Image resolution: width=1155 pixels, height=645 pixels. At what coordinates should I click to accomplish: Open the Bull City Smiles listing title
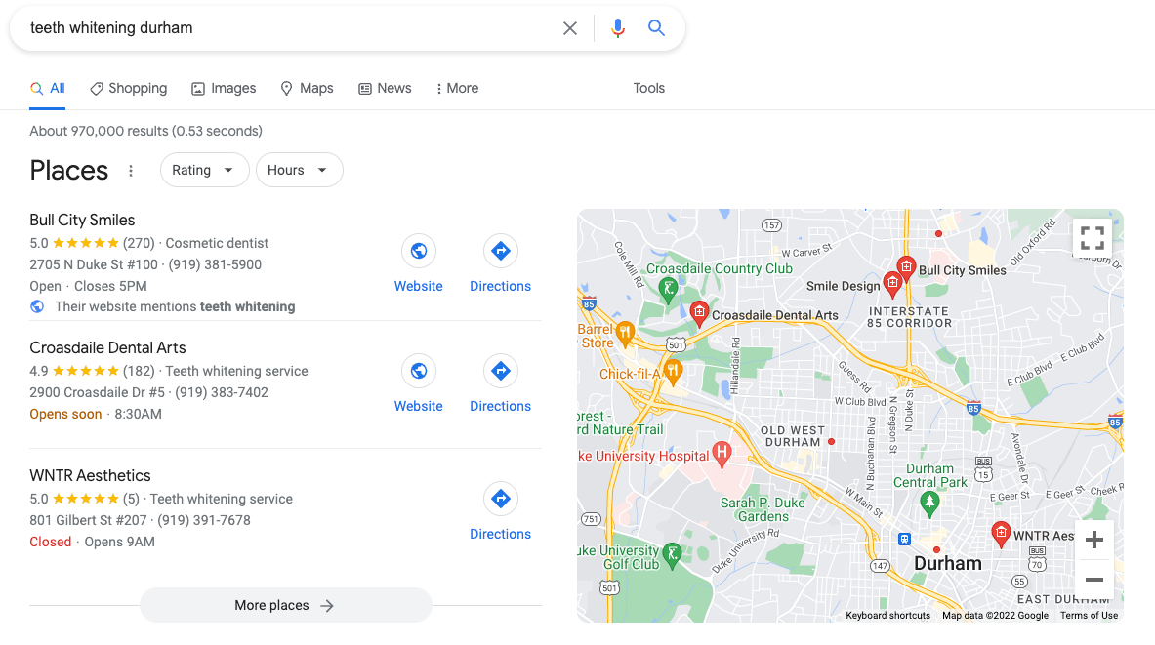pyautogui.click(x=82, y=221)
